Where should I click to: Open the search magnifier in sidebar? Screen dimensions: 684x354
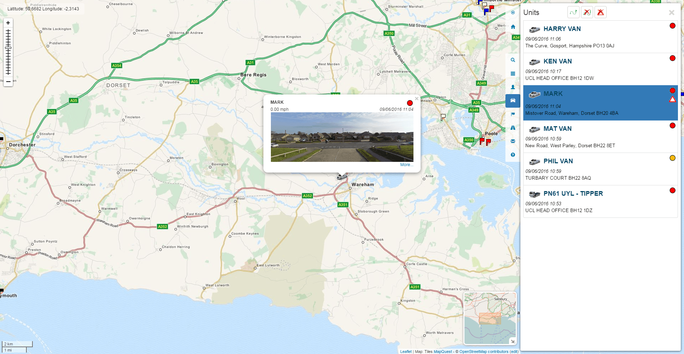pos(513,60)
